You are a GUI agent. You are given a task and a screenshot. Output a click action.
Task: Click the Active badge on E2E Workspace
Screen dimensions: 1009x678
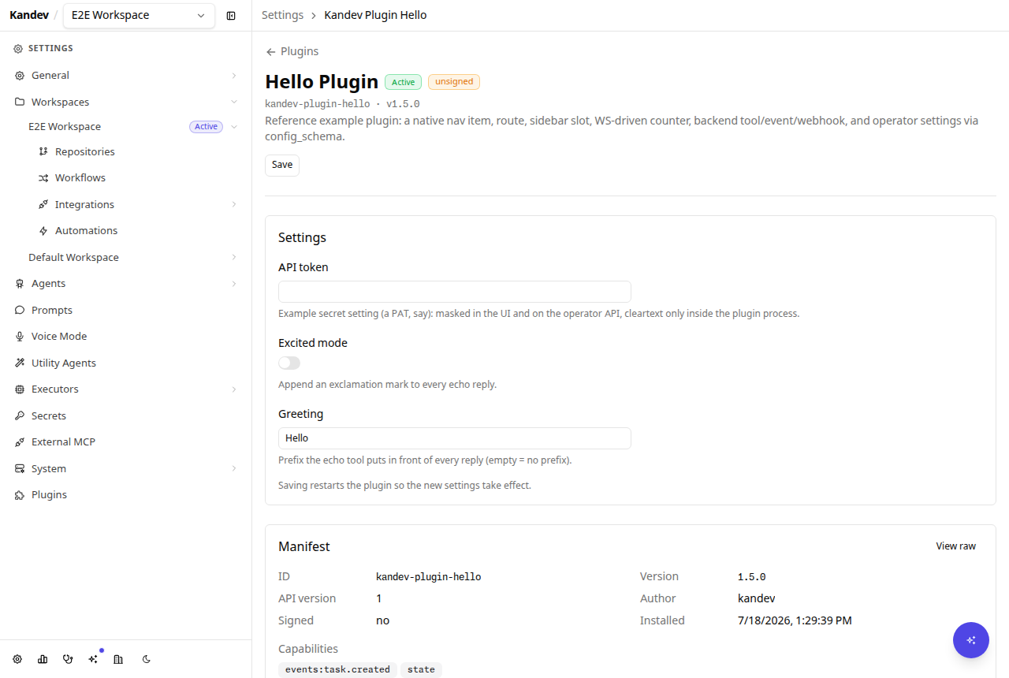(x=207, y=127)
